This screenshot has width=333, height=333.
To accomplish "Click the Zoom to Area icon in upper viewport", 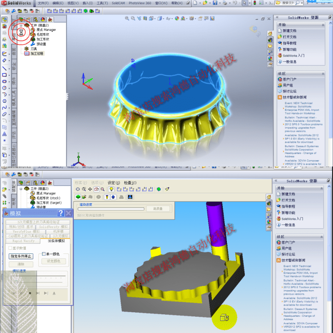I will coord(133,18).
